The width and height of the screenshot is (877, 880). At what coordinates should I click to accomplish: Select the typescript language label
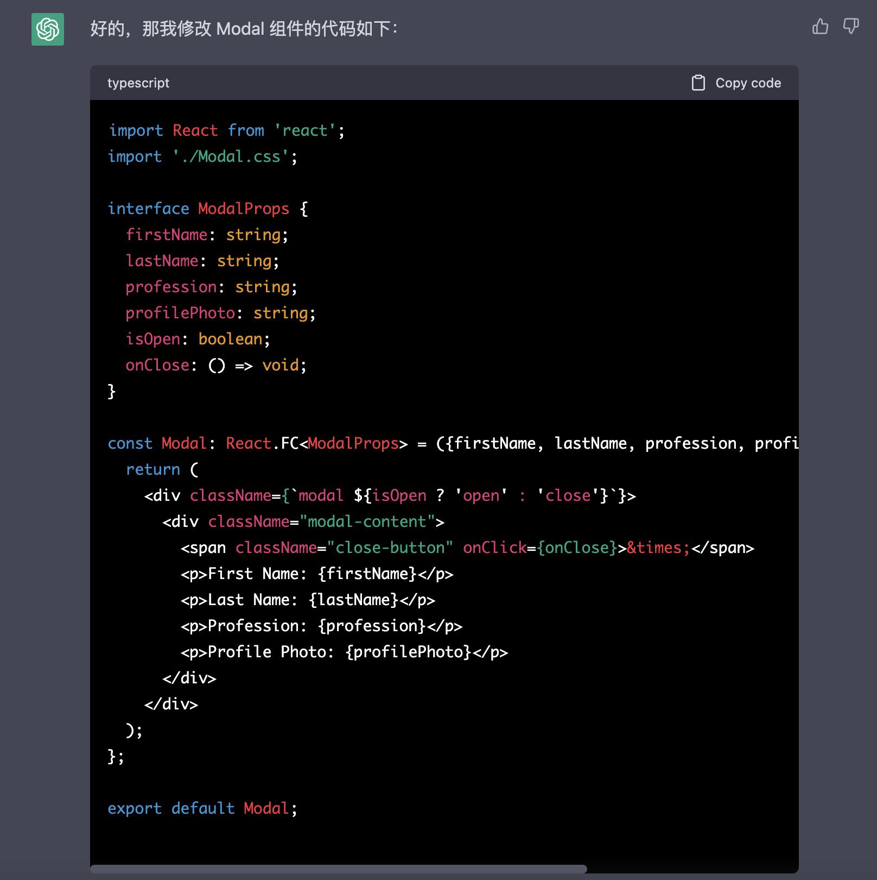pos(138,83)
